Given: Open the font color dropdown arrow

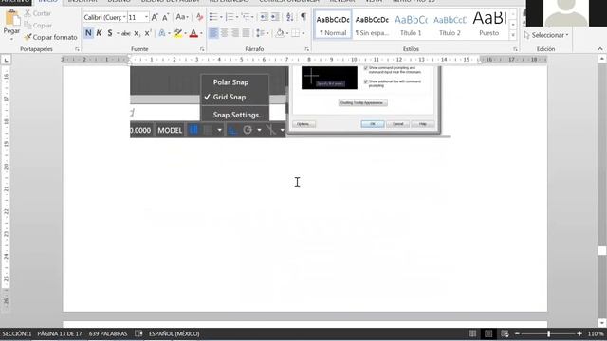Looking at the screenshot, I should [x=201, y=34].
